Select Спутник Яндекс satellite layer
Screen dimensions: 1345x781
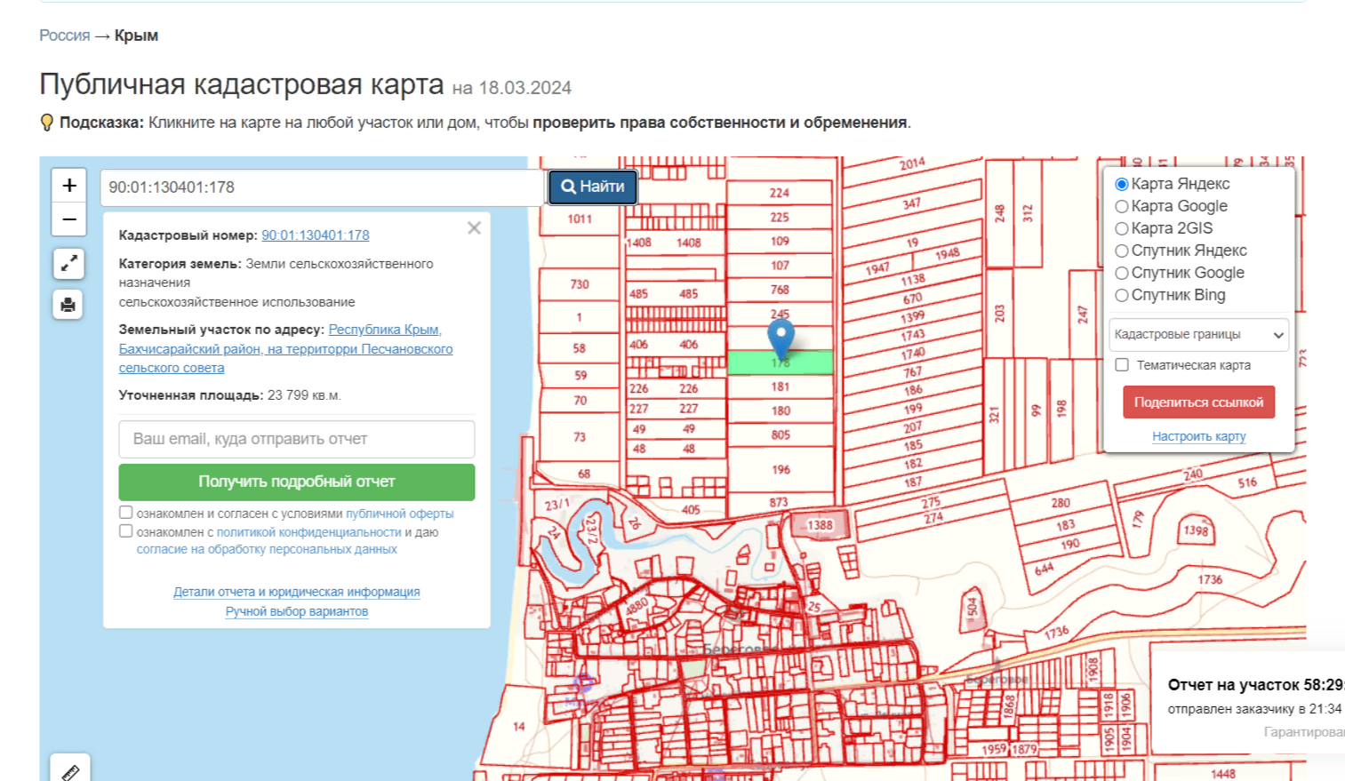[1122, 251]
